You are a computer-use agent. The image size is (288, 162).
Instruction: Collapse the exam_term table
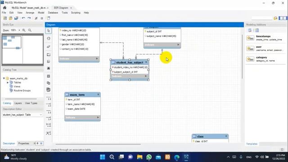pyautogui.click(x=98, y=94)
